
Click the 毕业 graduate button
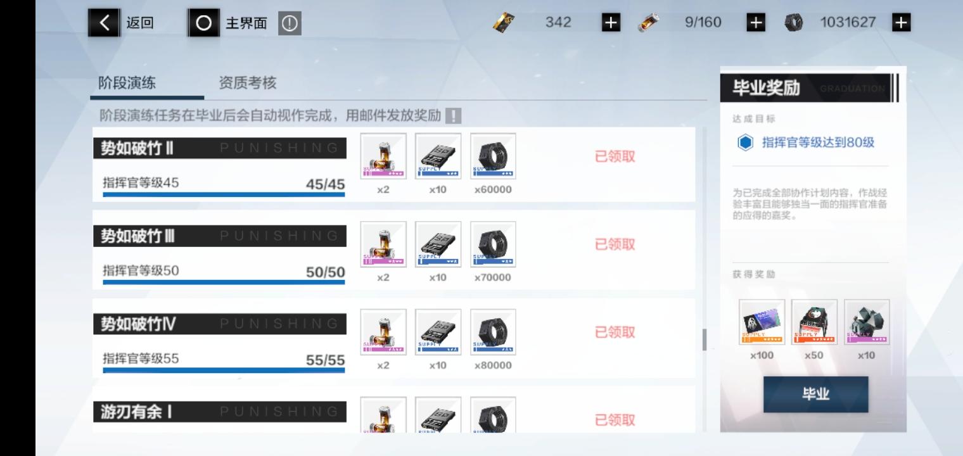(815, 394)
